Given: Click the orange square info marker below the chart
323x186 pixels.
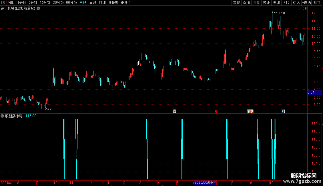Looking at the screenshot, I should tap(174, 111).
